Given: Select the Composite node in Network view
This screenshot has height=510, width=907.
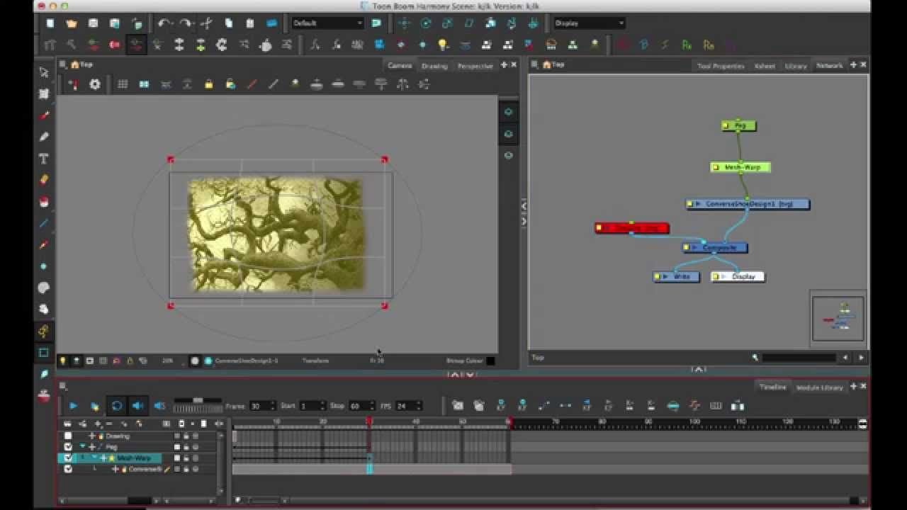Looking at the screenshot, I should click(x=715, y=248).
